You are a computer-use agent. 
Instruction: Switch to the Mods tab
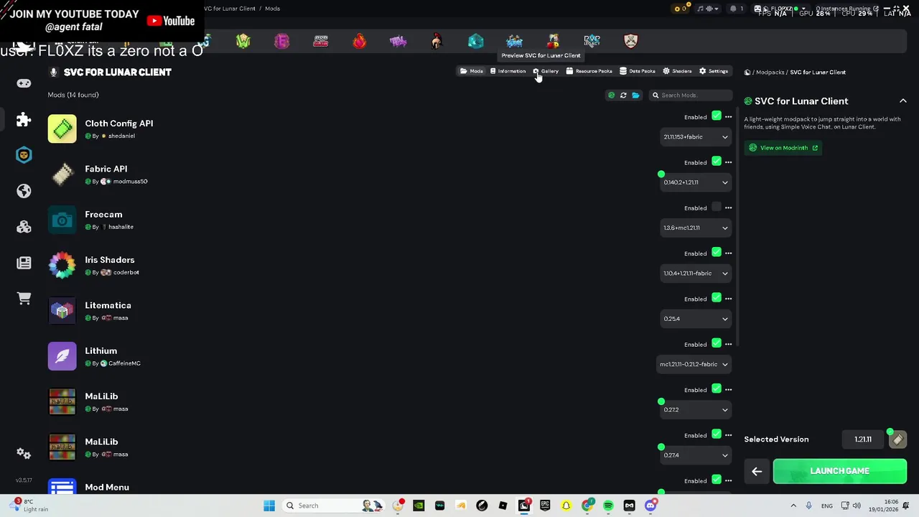click(x=472, y=71)
